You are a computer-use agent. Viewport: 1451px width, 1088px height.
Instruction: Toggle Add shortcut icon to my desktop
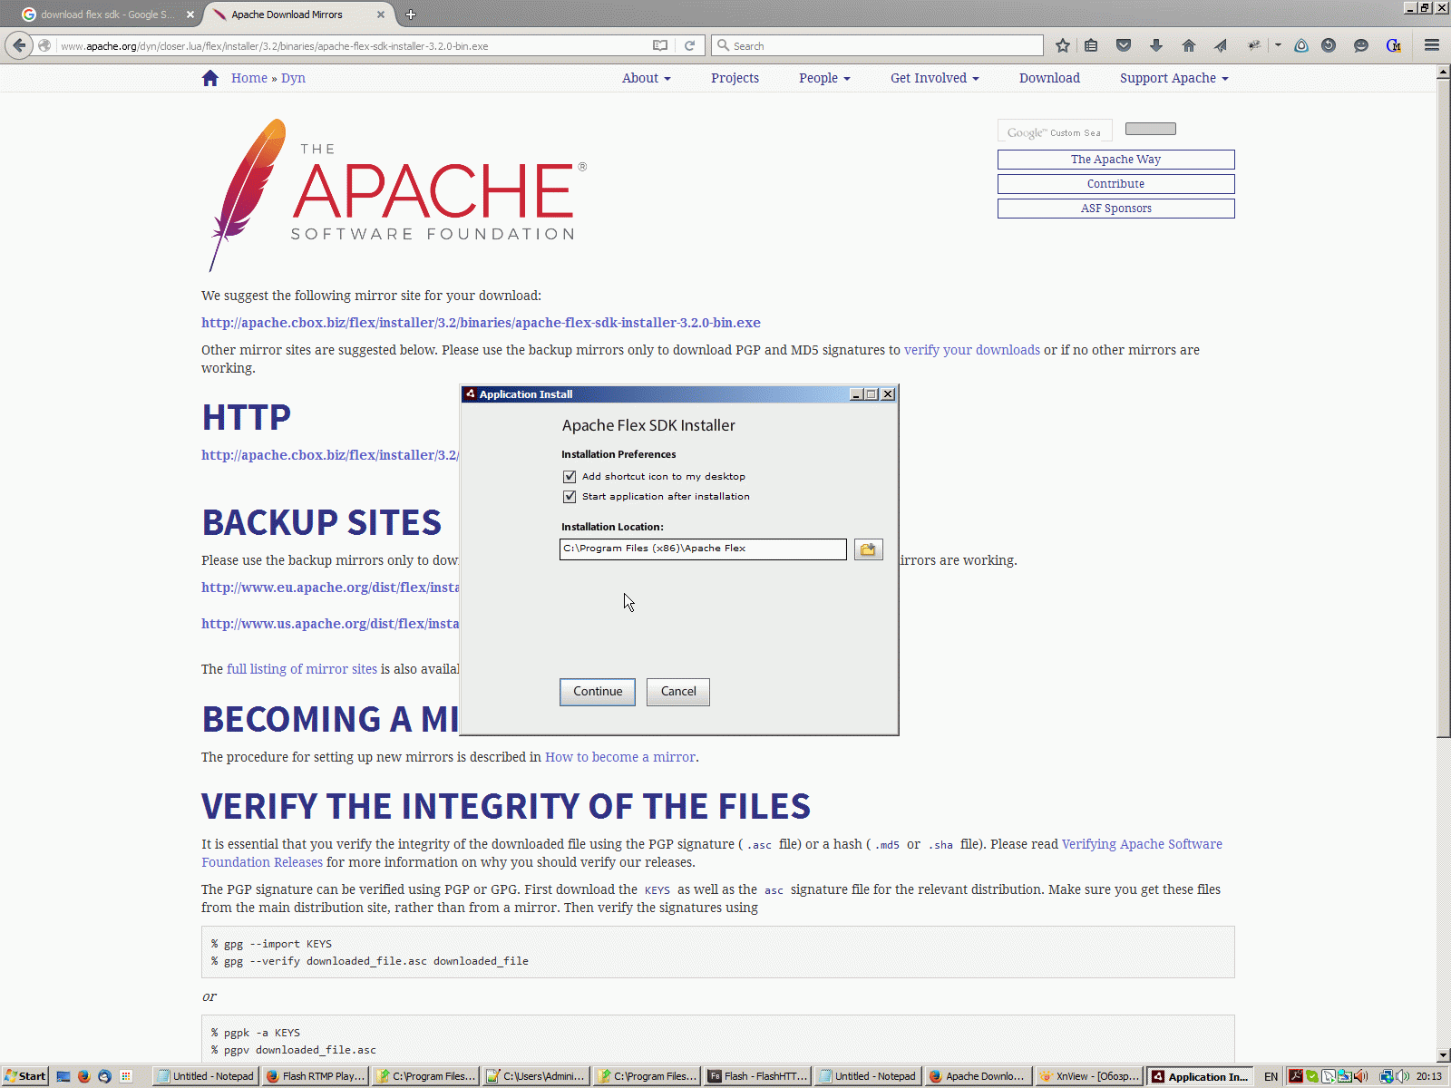[x=570, y=477]
